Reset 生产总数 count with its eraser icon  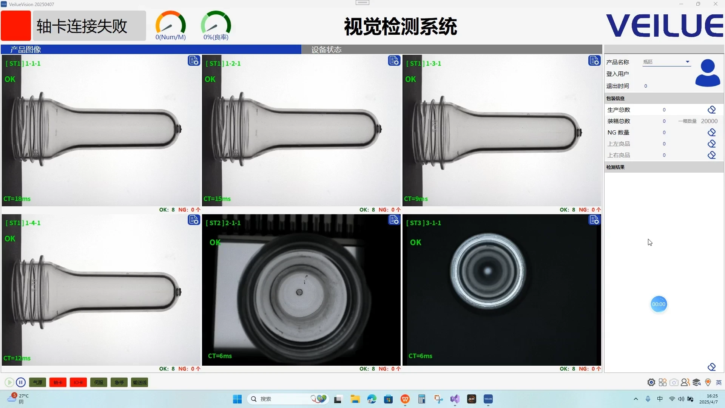point(712,110)
